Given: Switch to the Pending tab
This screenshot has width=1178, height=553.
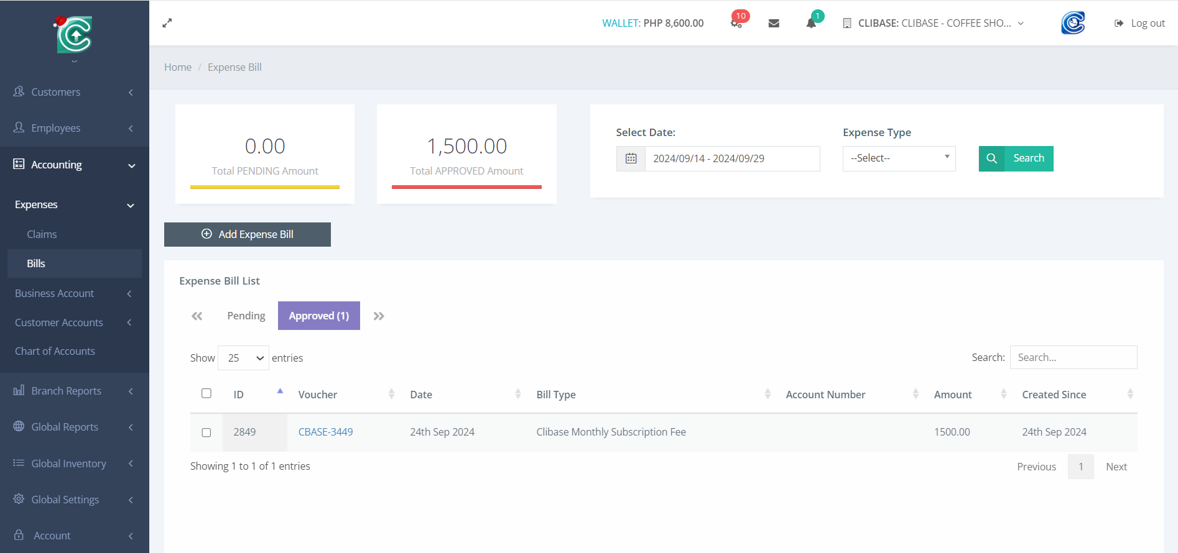Looking at the screenshot, I should point(246,316).
